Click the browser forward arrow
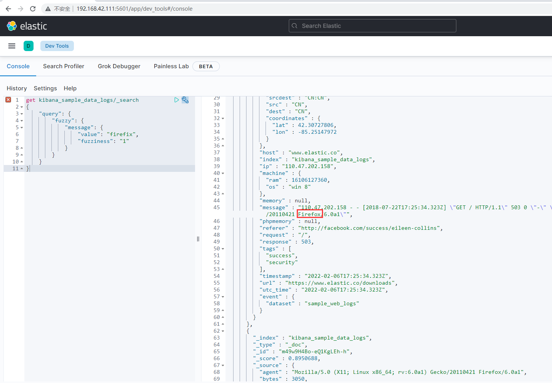The width and height of the screenshot is (552, 383). 21,9
